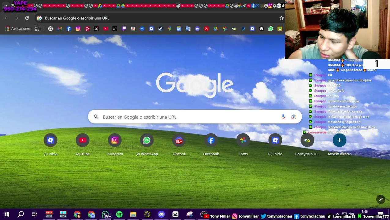Image resolution: width=390 pixels, height=220 pixels.
Task: Open the Facebook shortcut tile
Action: coord(211,144)
